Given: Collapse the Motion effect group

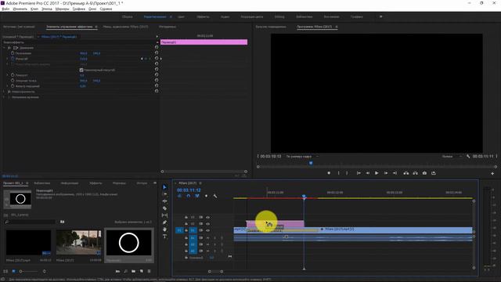Looking at the screenshot, I should [4, 48].
